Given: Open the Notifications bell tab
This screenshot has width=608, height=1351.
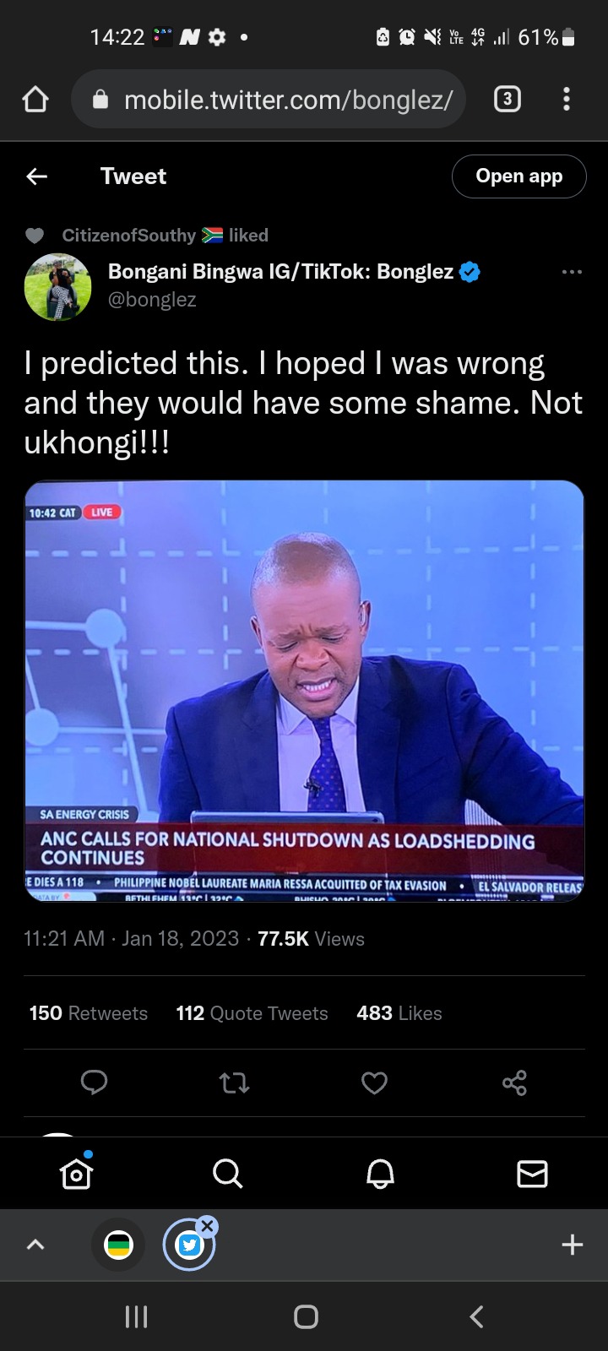Looking at the screenshot, I should pyautogui.click(x=380, y=1173).
